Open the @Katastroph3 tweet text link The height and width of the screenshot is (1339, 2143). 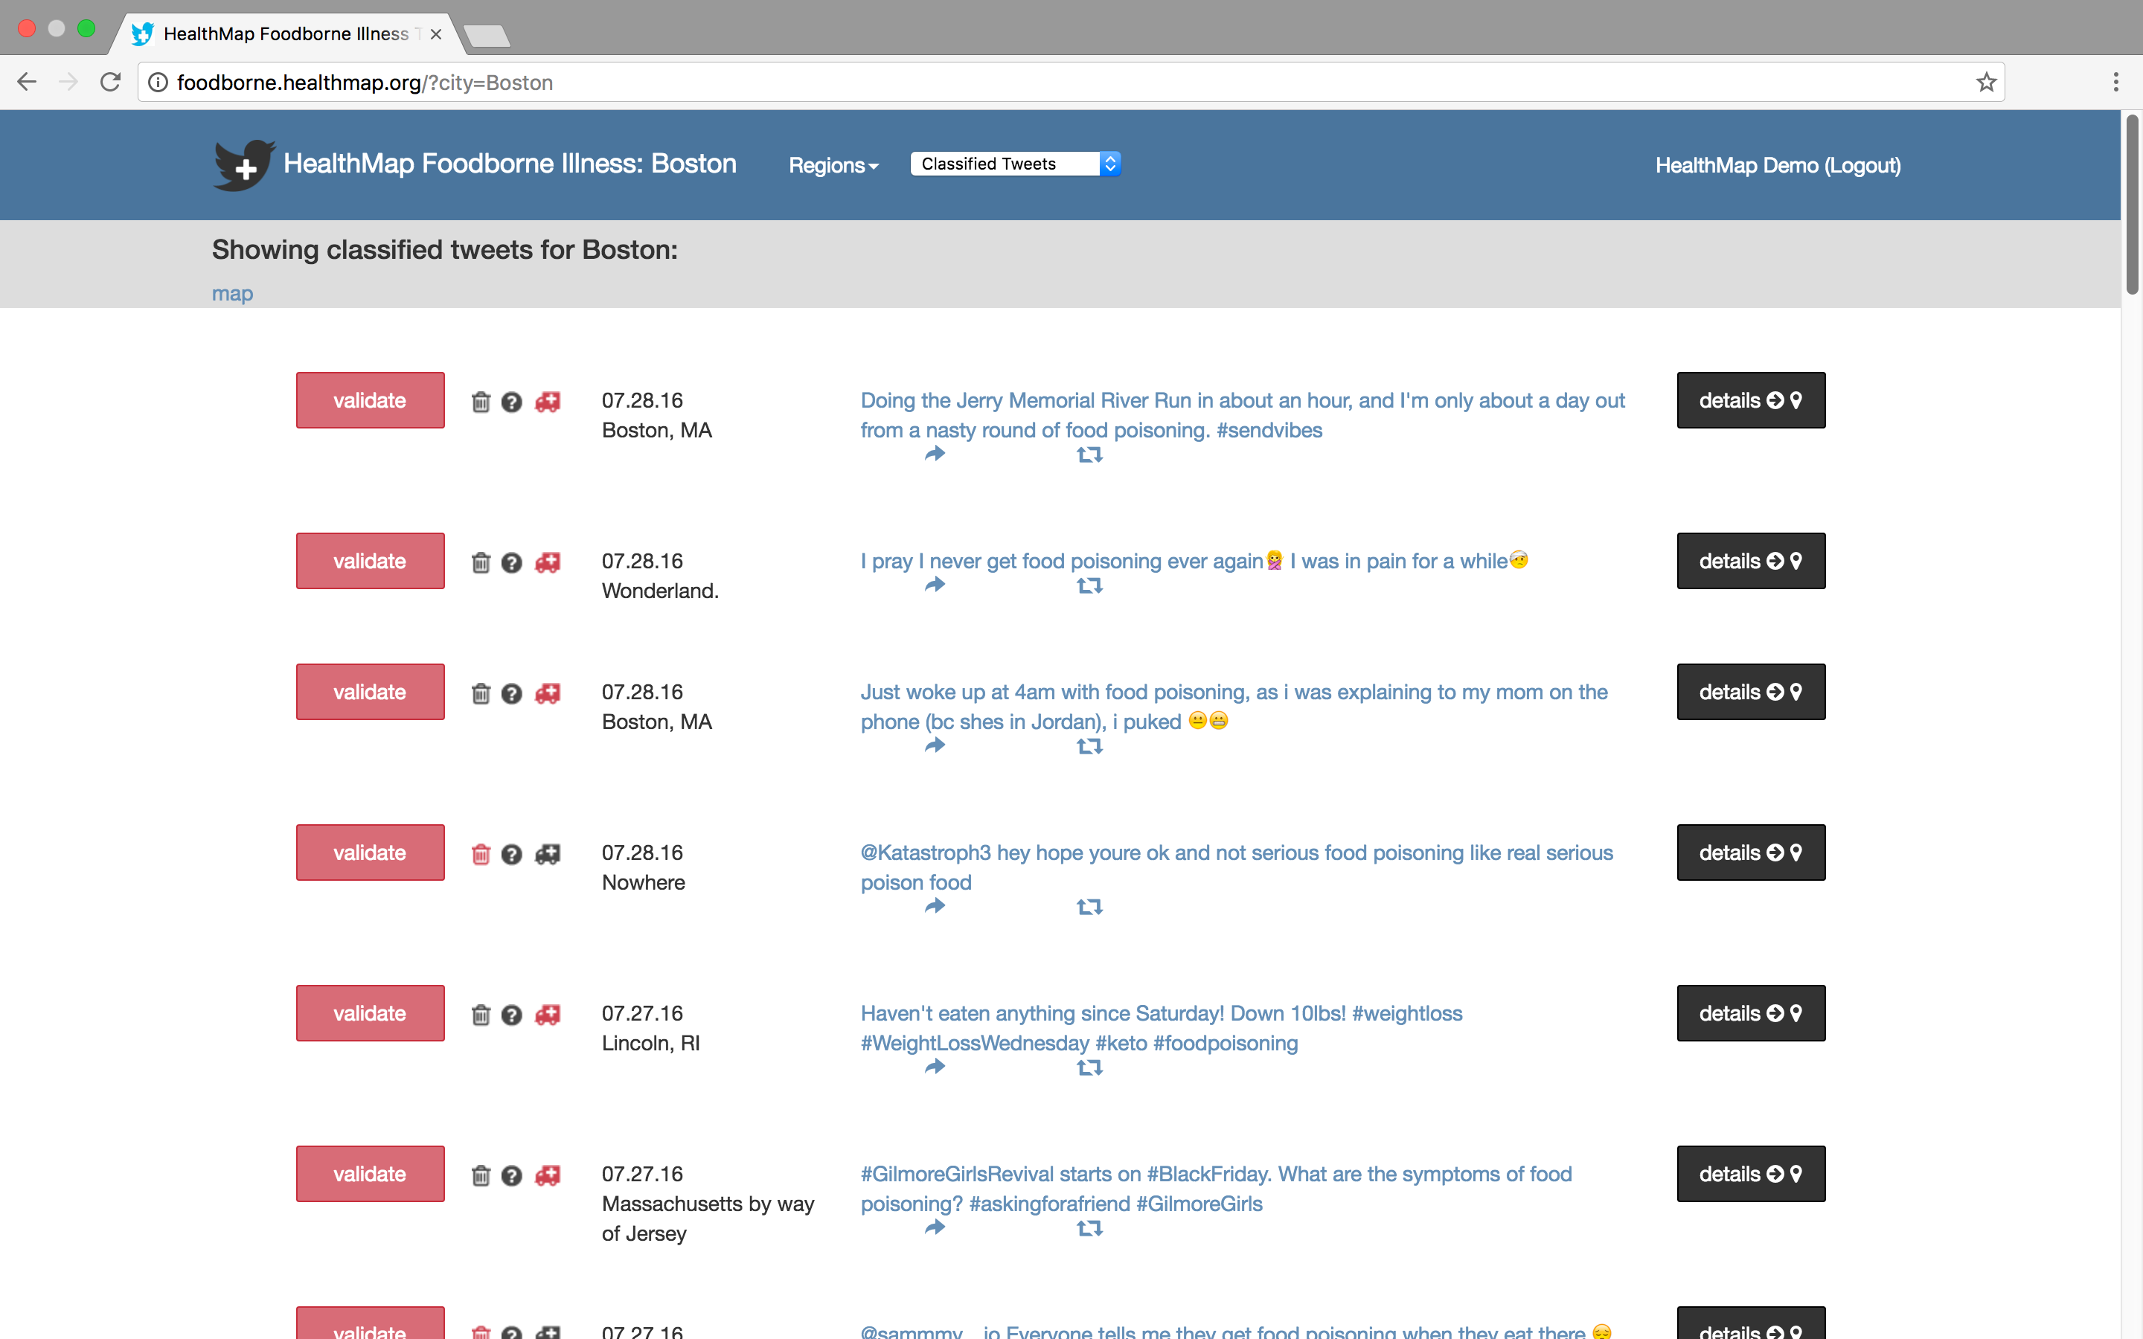tap(1236, 868)
